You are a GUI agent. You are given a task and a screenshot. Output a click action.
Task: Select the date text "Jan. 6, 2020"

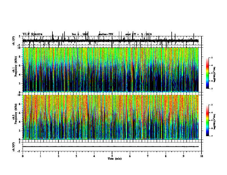pyautogui.click(x=80, y=34)
